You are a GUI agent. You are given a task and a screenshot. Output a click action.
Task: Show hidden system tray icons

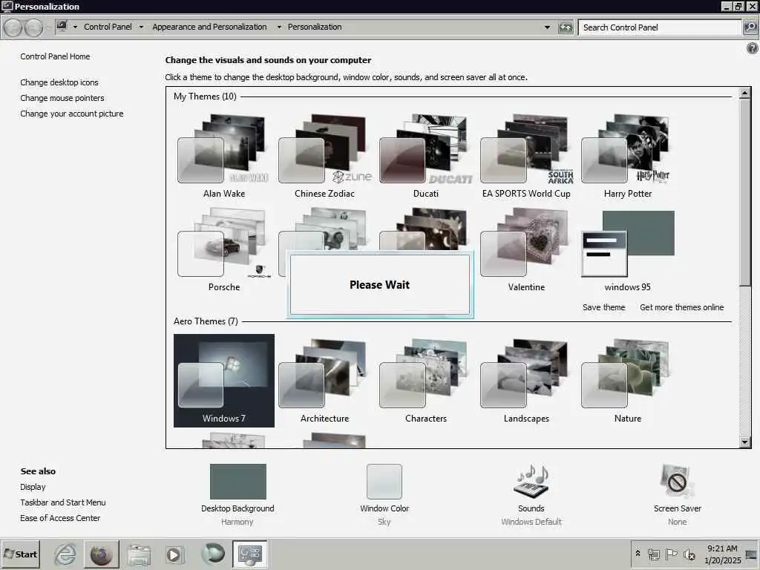coord(638,553)
